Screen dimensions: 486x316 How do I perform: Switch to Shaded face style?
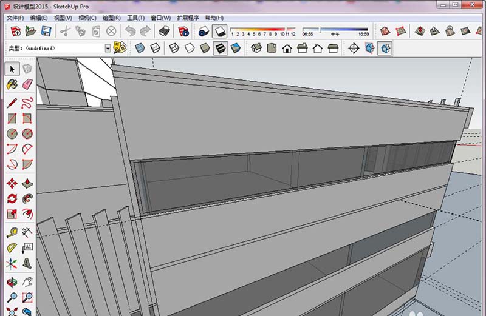point(205,49)
